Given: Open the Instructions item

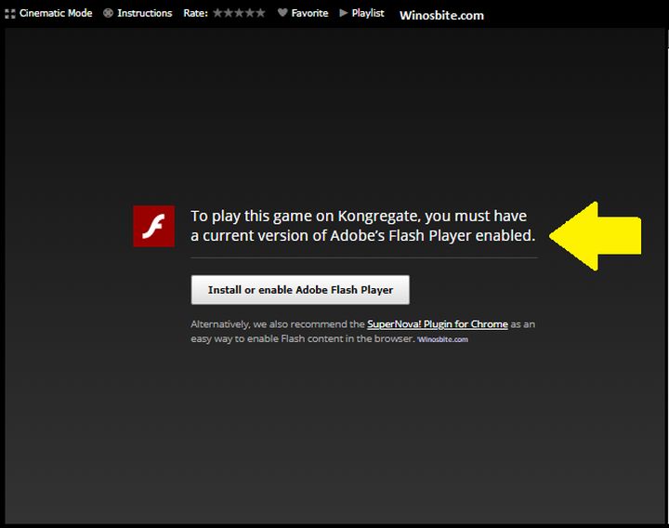Looking at the screenshot, I should pyautogui.click(x=144, y=14).
